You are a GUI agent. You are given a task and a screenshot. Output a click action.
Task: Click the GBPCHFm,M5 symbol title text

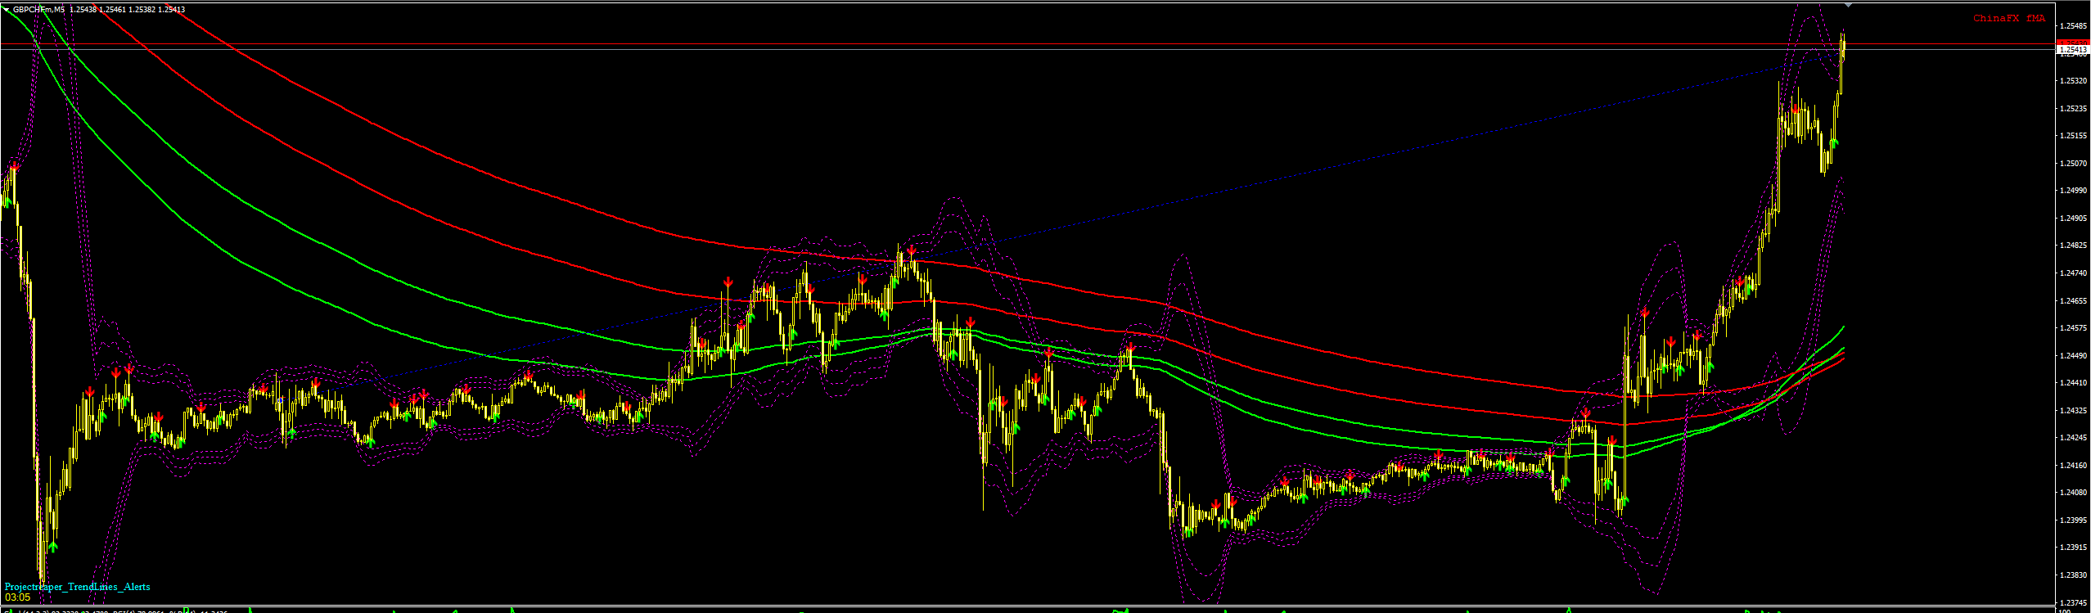[x=38, y=10]
